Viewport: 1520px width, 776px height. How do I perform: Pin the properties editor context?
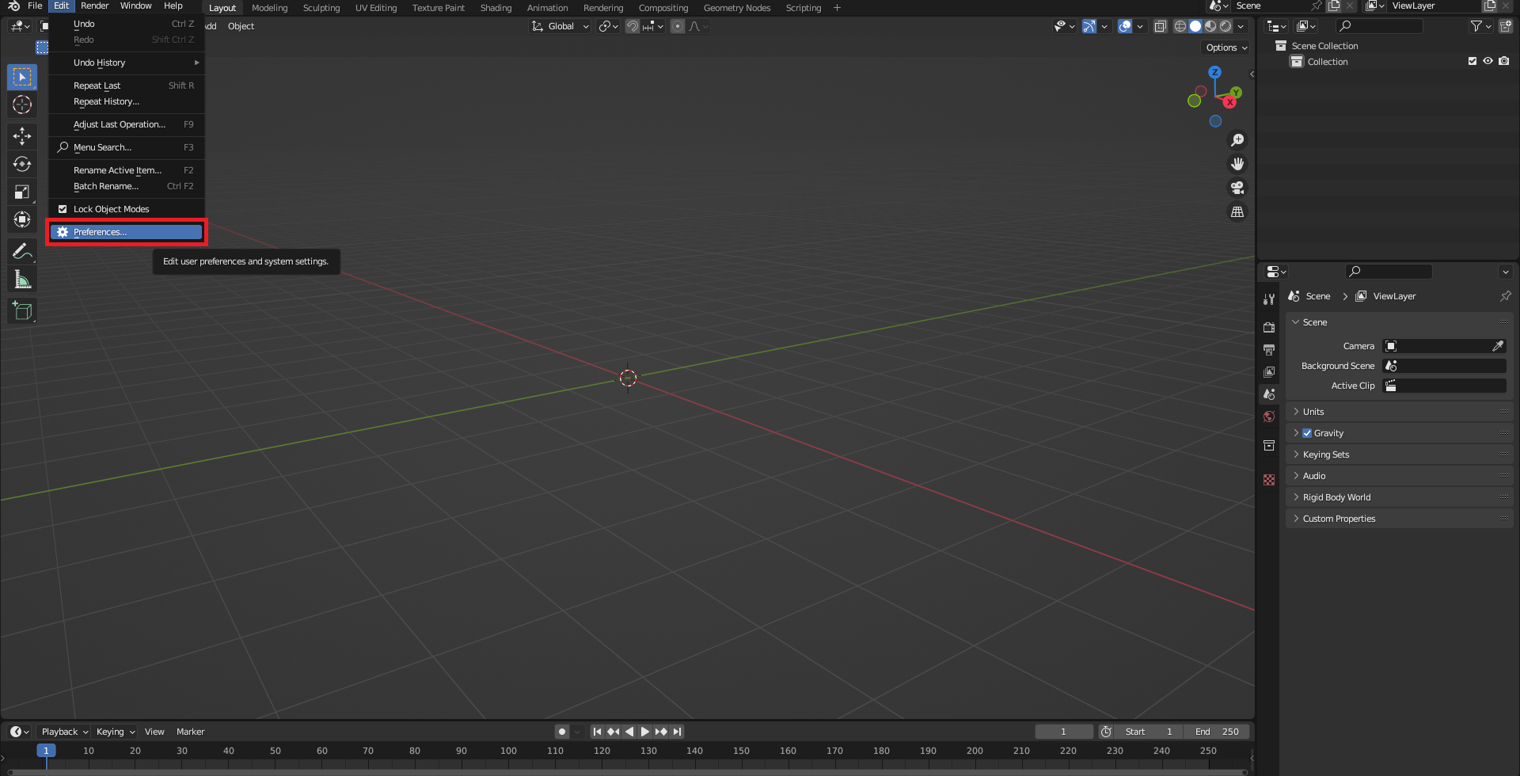1505,296
